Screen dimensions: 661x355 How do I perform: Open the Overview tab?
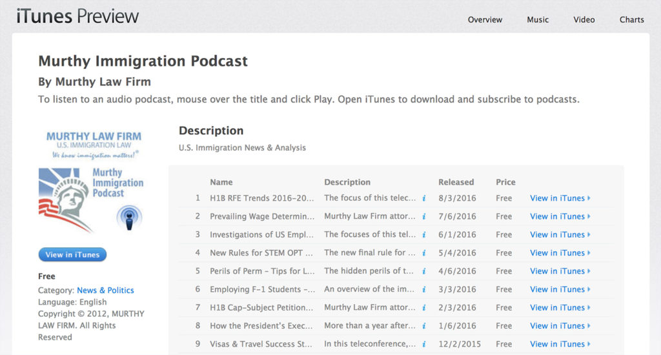(x=485, y=20)
